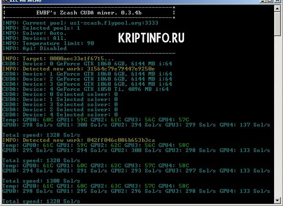Image resolution: width=283 pixels, height=206 pixels.
Task: Click the 'Temperature limit: 90' line
Action: pos(48,43)
